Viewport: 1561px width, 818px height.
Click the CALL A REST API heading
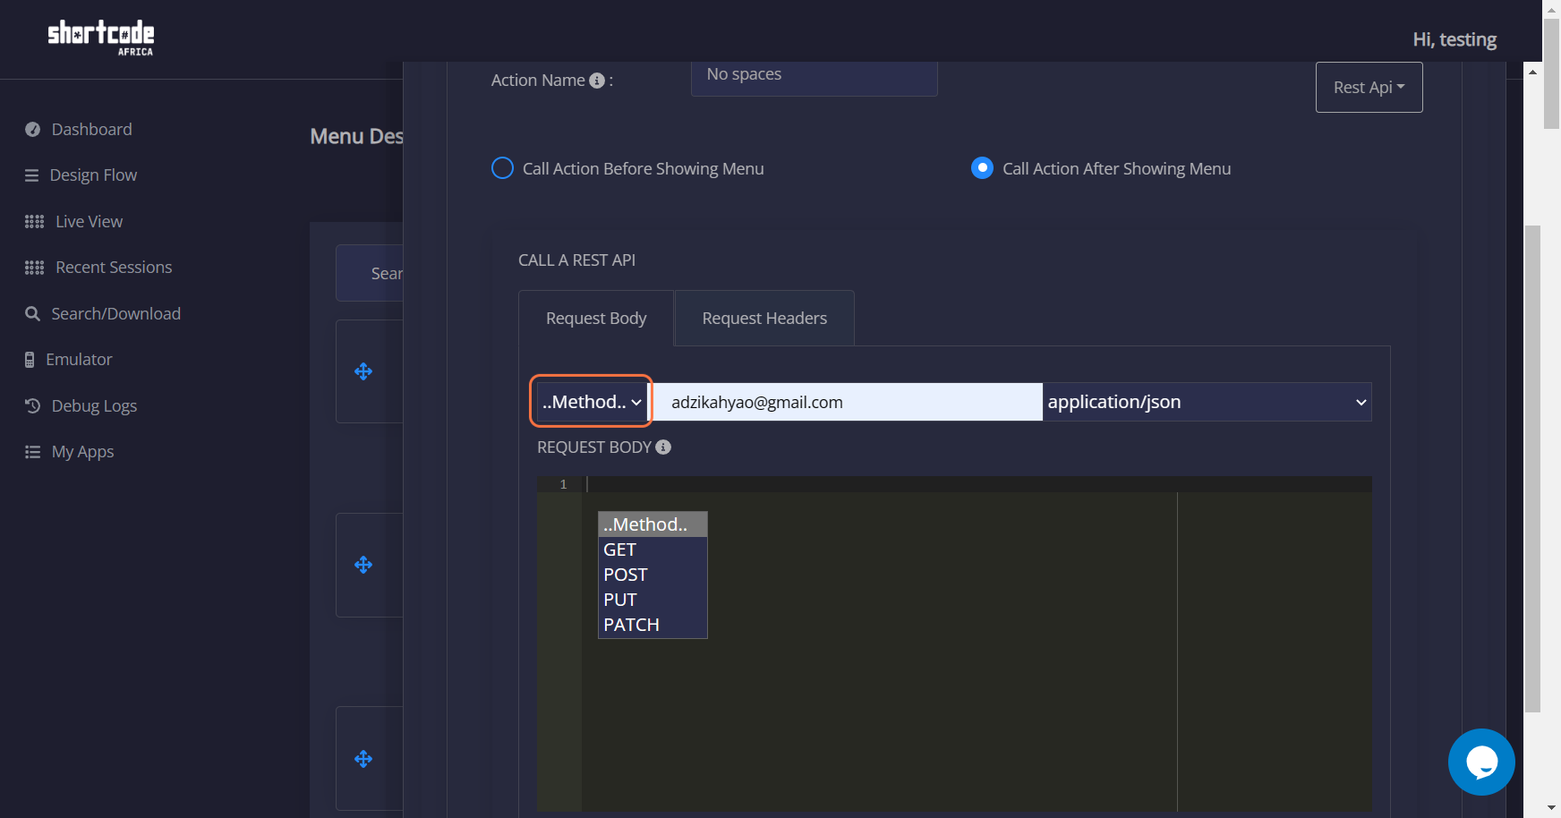(576, 260)
